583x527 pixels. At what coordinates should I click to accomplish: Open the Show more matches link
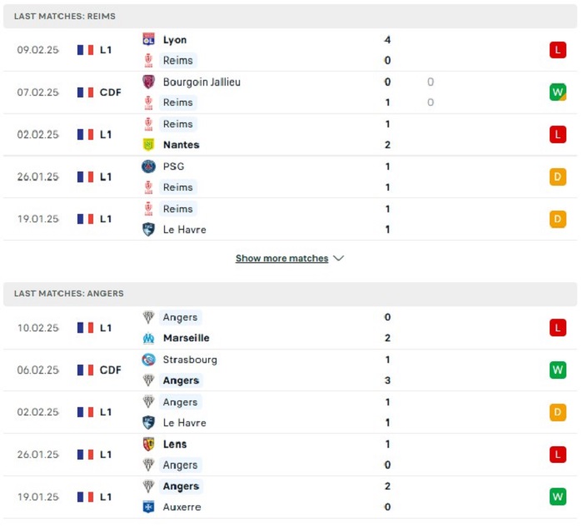click(282, 258)
